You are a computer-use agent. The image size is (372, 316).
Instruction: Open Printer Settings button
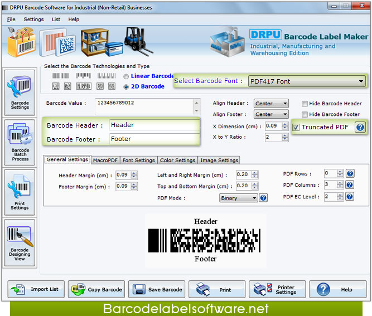tap(277, 289)
